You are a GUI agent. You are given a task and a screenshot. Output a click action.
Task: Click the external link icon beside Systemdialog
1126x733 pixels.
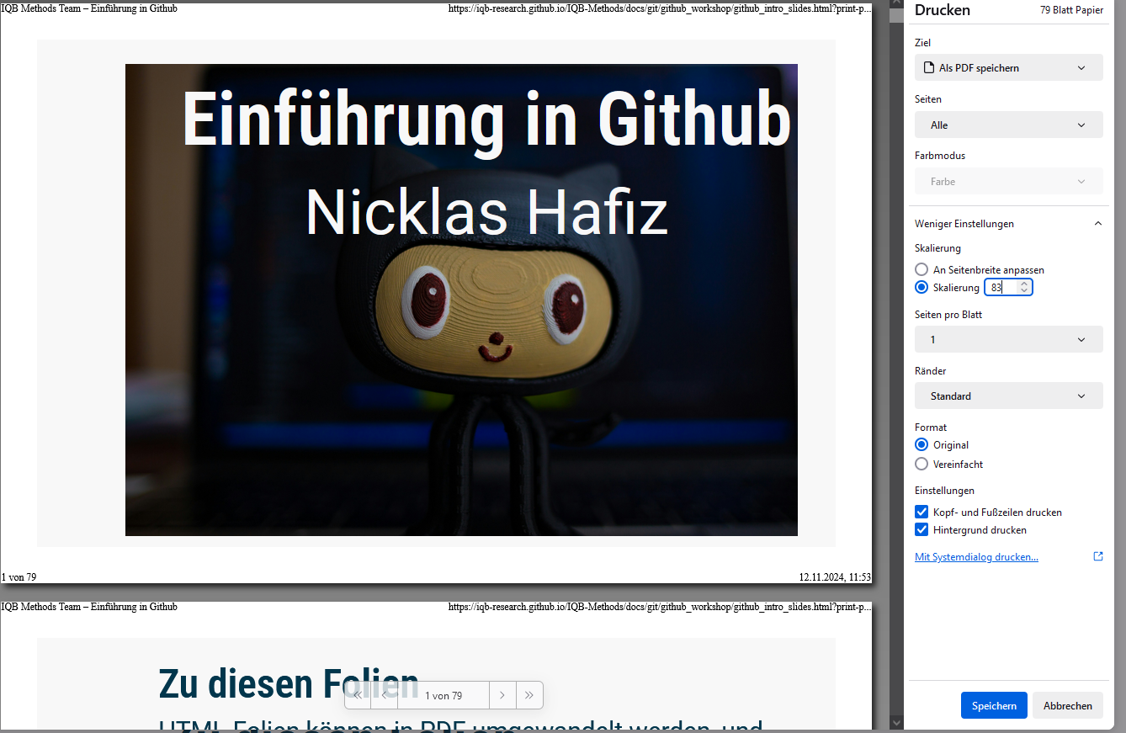pos(1097,556)
